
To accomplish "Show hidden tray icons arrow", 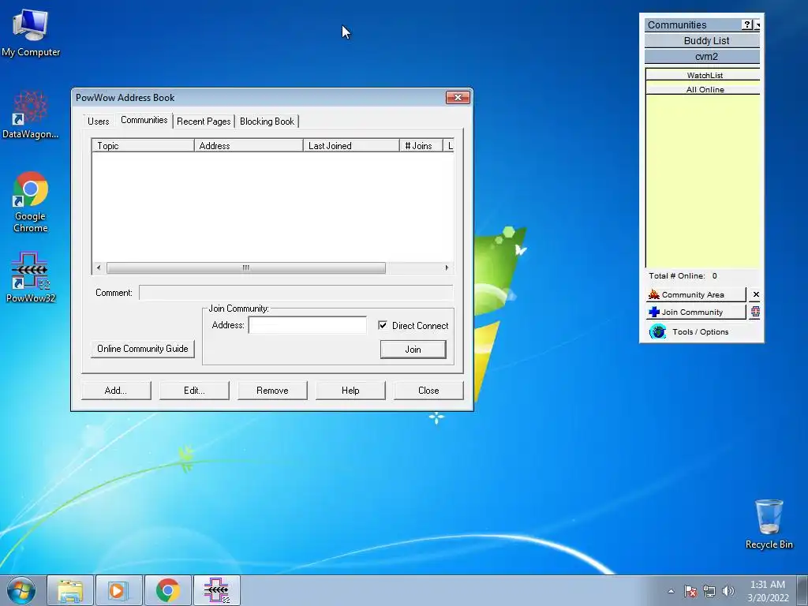I will click(x=671, y=591).
